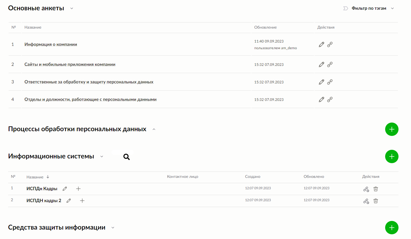The width and height of the screenshot is (411, 239).
Task: Click link-settings icon for ИСПДн Кадры
Action: pyautogui.click(x=366, y=189)
